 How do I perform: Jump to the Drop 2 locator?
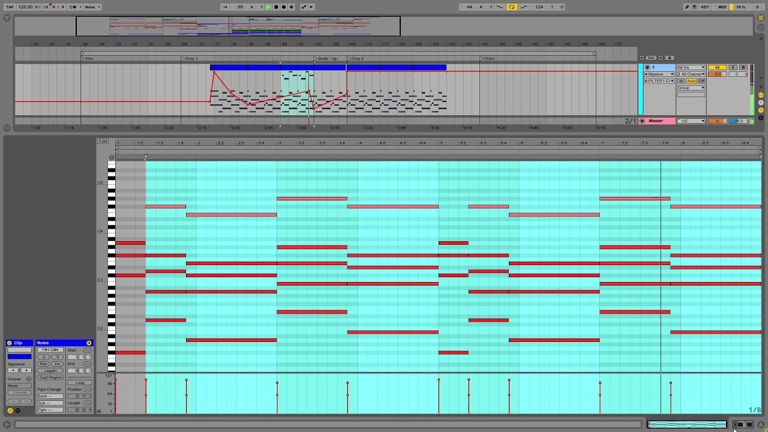click(356, 58)
